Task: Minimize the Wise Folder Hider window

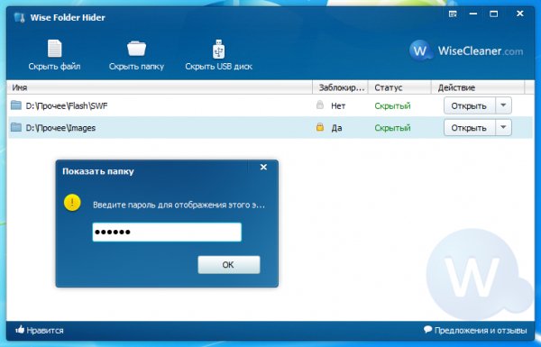Action: (473, 14)
